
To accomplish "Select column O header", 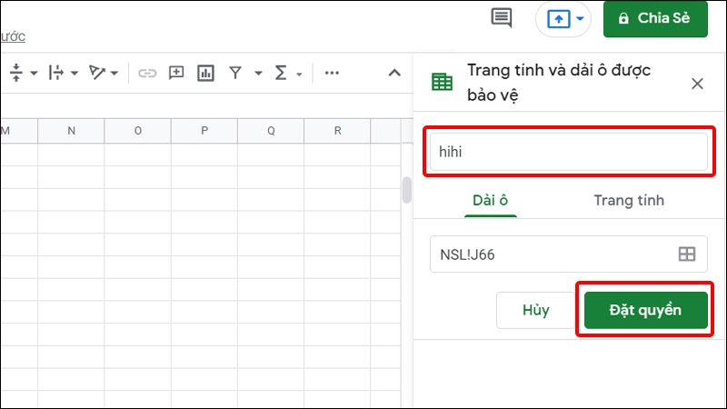I will [x=138, y=131].
